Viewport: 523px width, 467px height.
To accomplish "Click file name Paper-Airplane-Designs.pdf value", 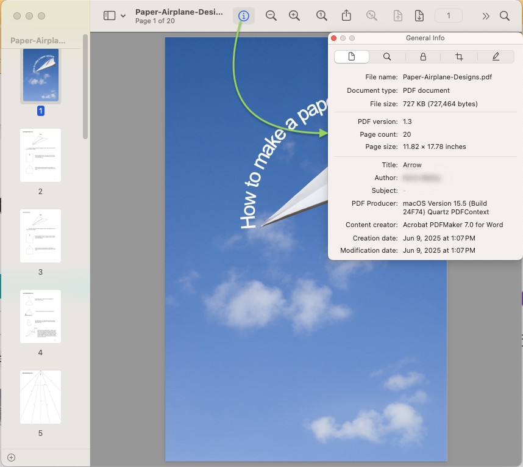I will (447, 77).
